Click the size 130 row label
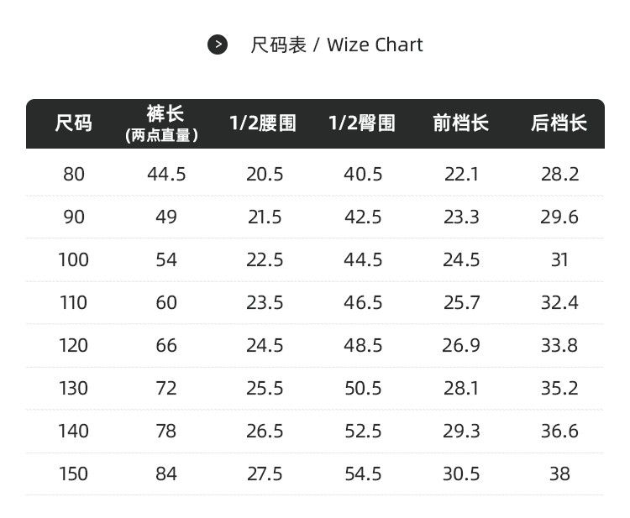 (74, 389)
